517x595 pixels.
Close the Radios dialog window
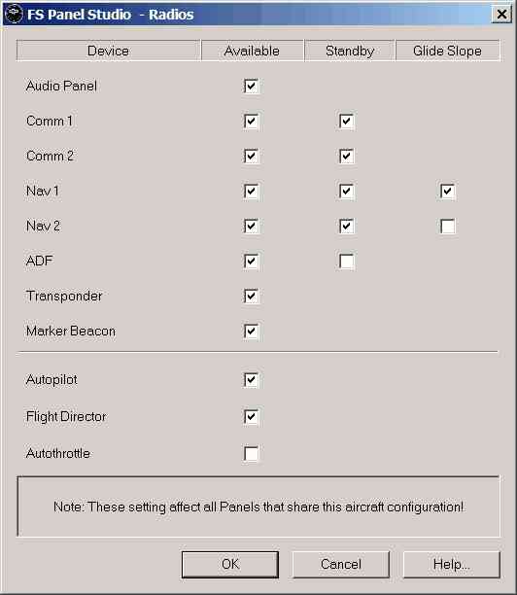pyautogui.click(x=501, y=14)
